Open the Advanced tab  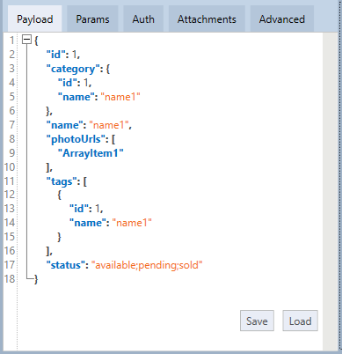coord(282,18)
